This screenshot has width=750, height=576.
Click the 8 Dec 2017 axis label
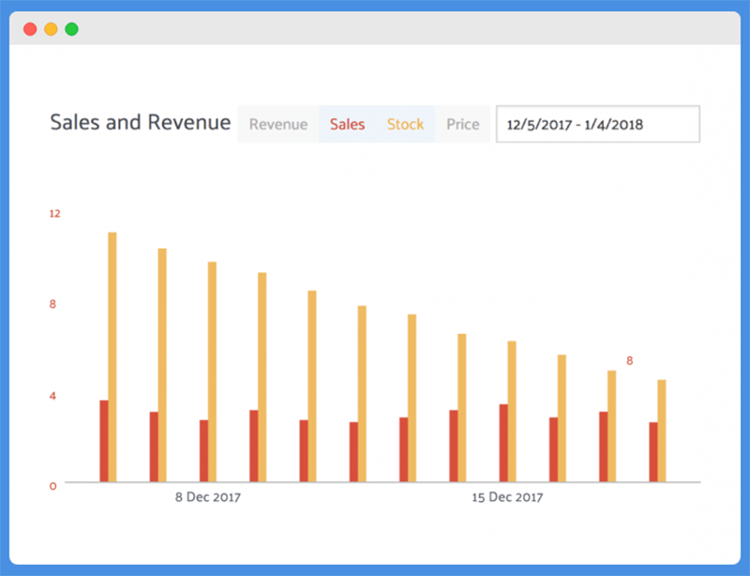click(207, 497)
